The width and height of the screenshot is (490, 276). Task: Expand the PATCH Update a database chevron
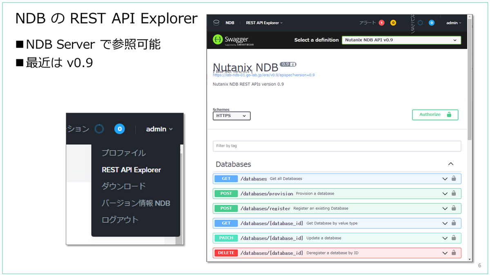tap(445, 238)
